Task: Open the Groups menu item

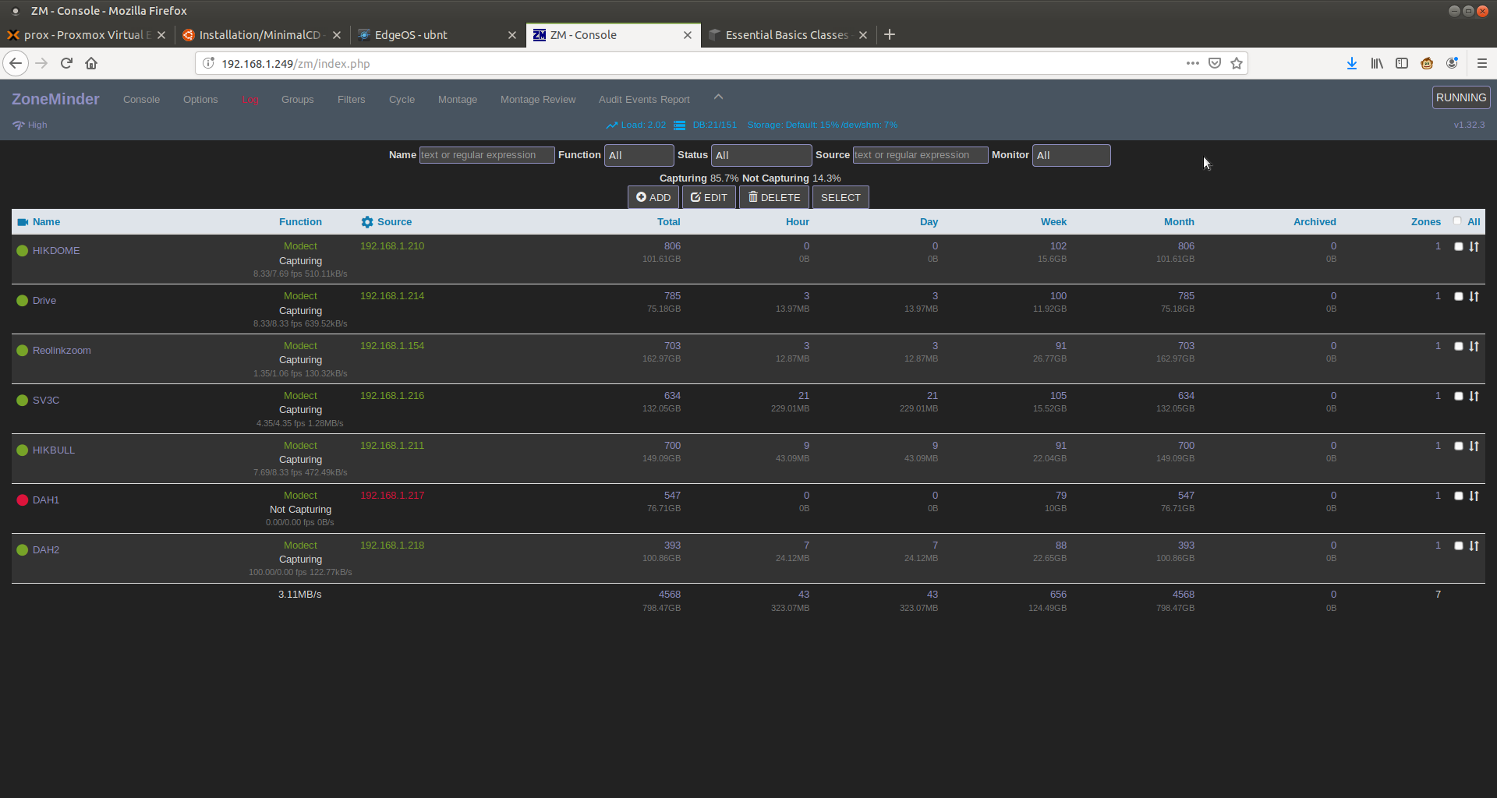Action: (x=298, y=100)
